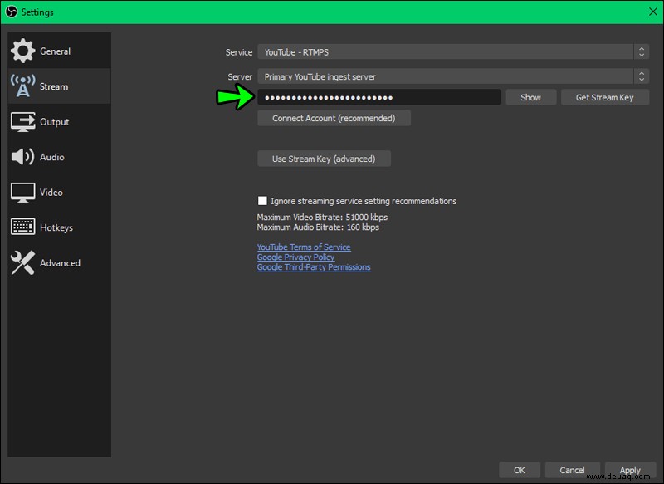The height and width of the screenshot is (484, 664).
Task: Open General settings via the gear icon
Action: (x=23, y=51)
